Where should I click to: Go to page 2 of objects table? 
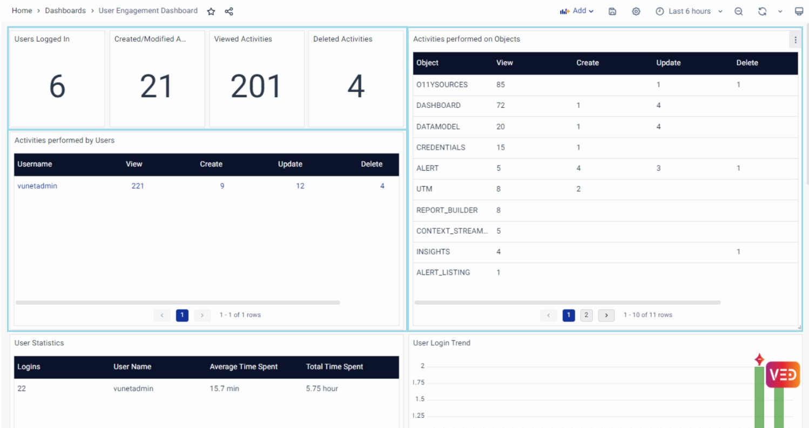point(586,315)
